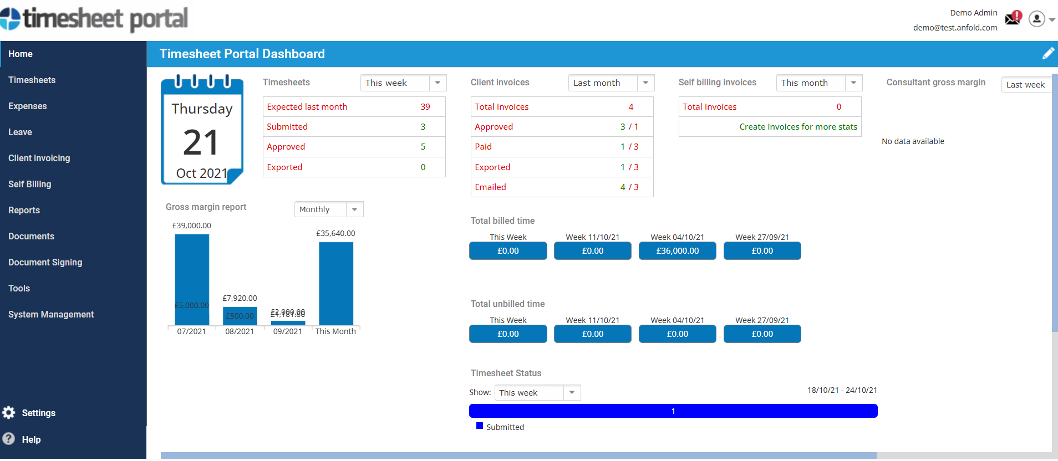Click Expected last month timesheets row
Screen dimensions: 1058x461
pos(354,107)
